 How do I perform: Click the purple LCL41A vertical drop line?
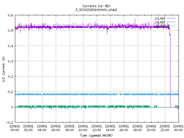click(170, 70)
